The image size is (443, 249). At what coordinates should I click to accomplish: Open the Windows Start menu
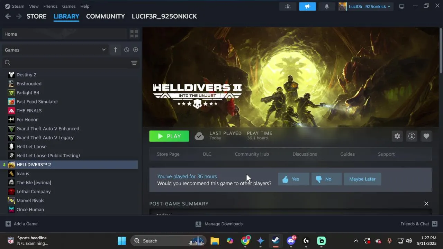coord(122,241)
